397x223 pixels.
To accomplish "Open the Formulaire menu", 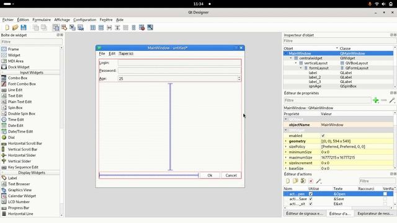I will (42, 20).
